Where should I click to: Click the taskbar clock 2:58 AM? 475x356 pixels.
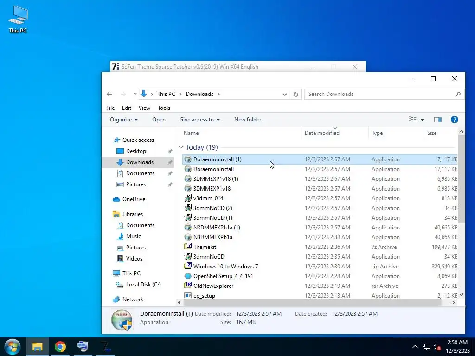(457, 343)
